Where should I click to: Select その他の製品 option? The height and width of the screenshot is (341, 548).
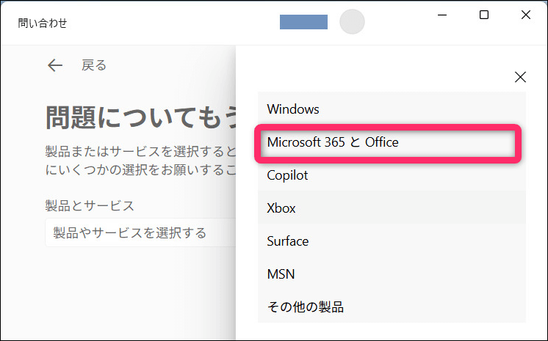point(392,307)
